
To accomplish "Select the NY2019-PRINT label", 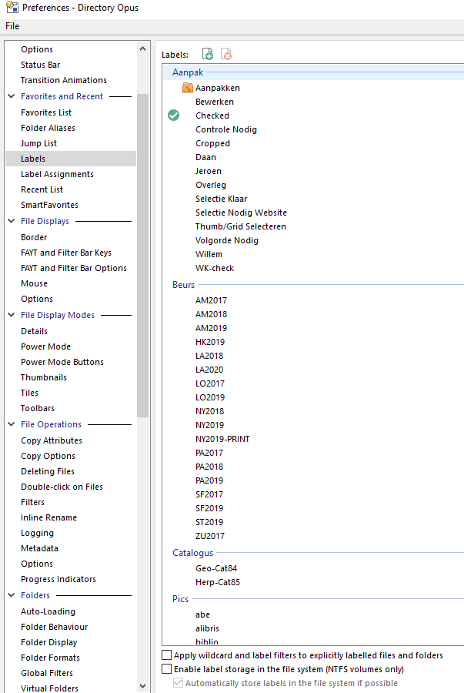I will click(222, 439).
